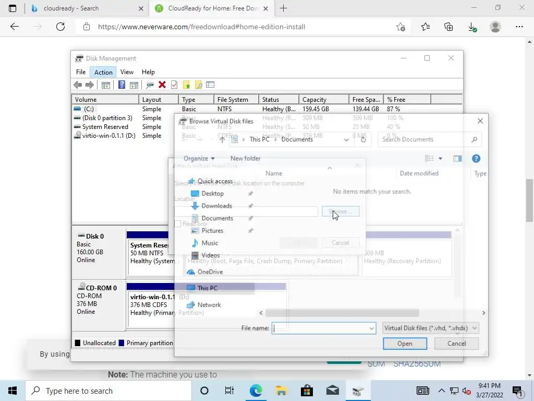Click the red X delete toolbar icon
534x401 pixels.
point(162,85)
